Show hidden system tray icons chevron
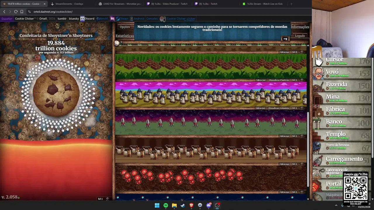 (336, 205)
